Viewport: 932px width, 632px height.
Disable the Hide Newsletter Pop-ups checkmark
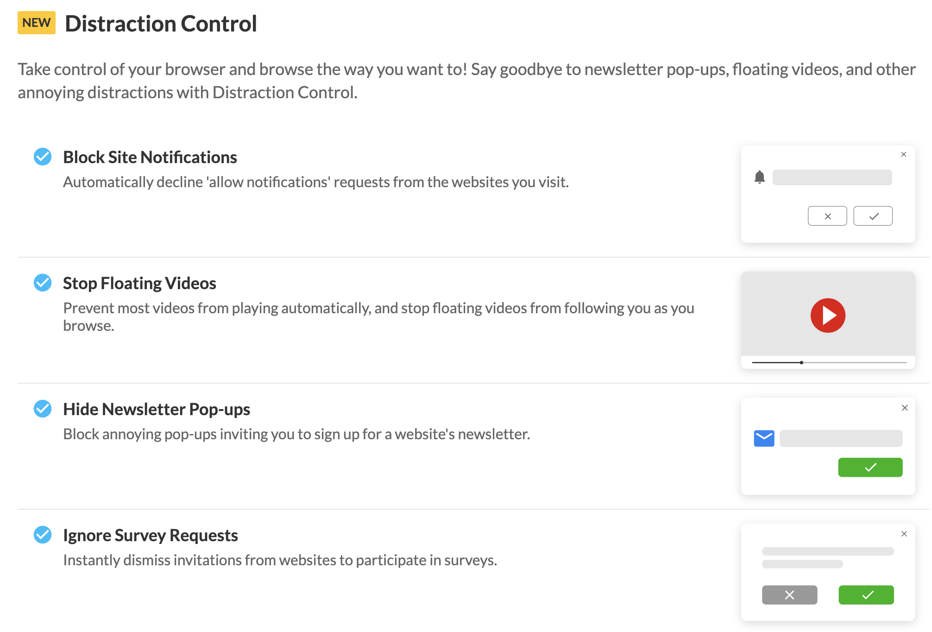coord(43,409)
